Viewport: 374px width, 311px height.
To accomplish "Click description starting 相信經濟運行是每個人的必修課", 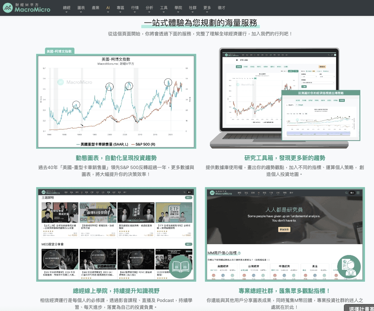I will point(116,304).
